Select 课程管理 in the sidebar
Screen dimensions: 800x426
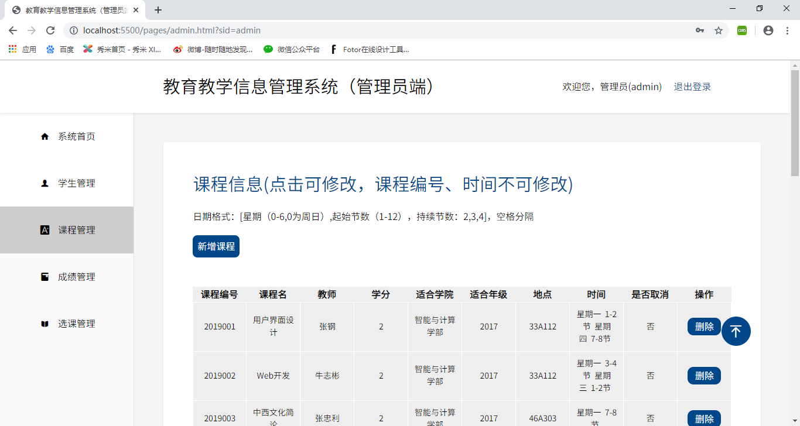pos(67,230)
